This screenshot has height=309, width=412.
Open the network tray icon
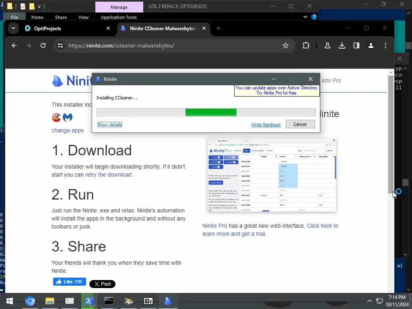tap(379, 301)
